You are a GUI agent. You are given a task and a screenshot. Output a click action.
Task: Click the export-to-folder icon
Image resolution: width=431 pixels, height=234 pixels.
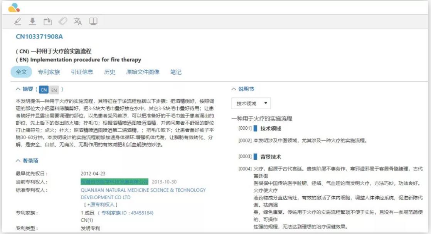(x=47, y=22)
